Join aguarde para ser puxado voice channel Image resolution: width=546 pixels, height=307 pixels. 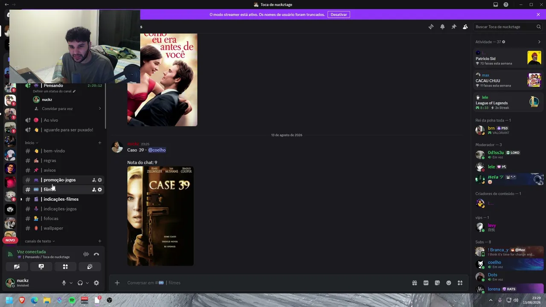pos(64,130)
